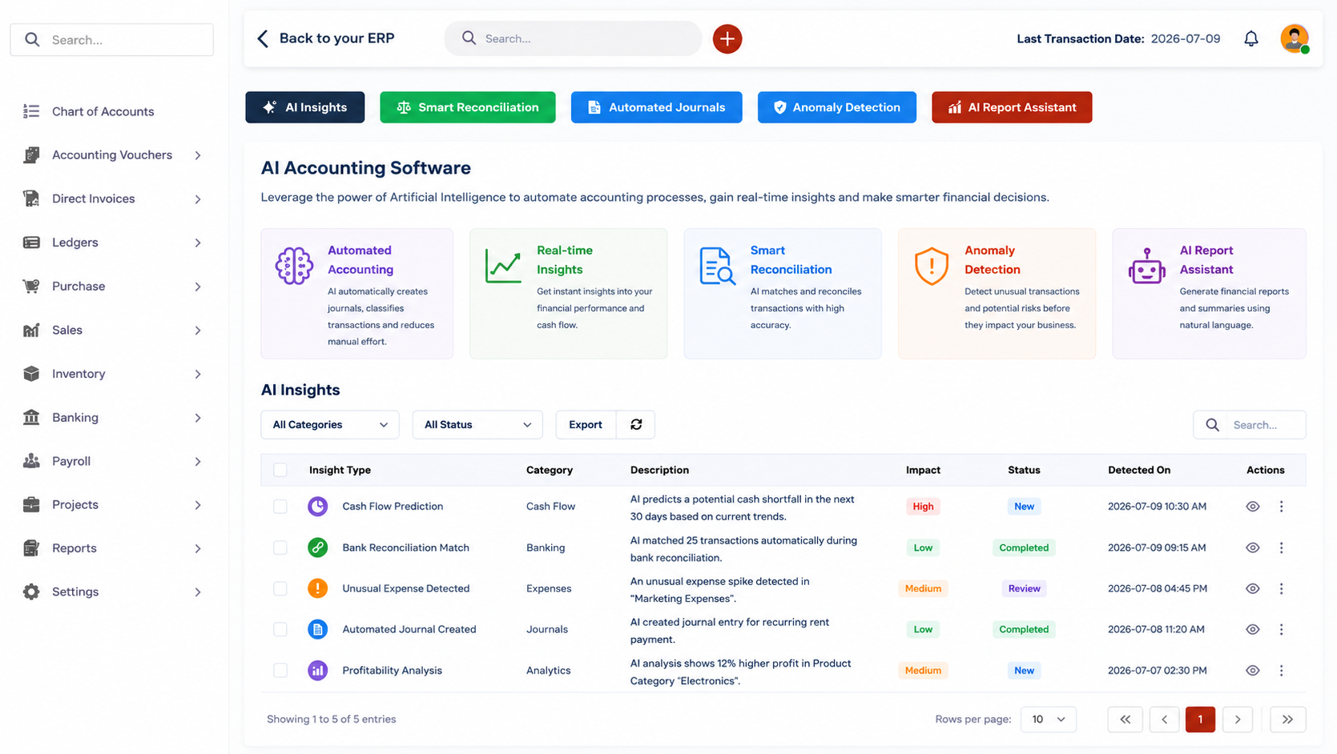
Task: Go to the last page arrow
Action: point(1287,719)
